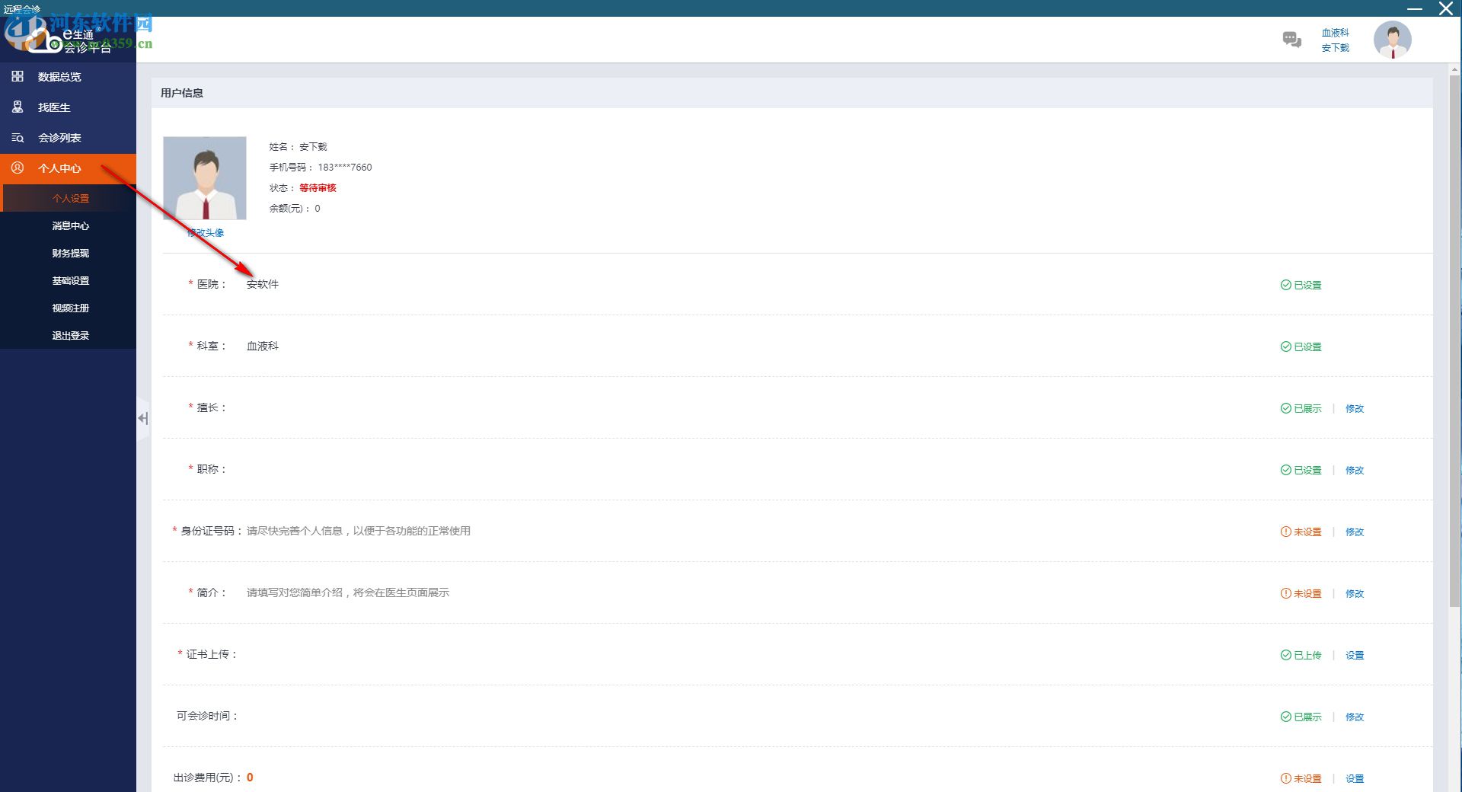Screen dimensions: 1462x792
Task: Click the doctor avatar in the header
Action: [x=1392, y=40]
